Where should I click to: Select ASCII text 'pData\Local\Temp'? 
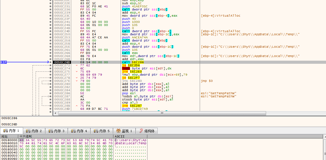(x=131, y=143)
